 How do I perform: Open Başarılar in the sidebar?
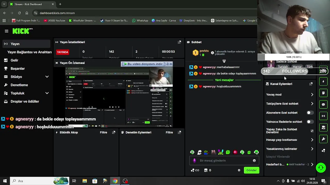[x=18, y=69]
